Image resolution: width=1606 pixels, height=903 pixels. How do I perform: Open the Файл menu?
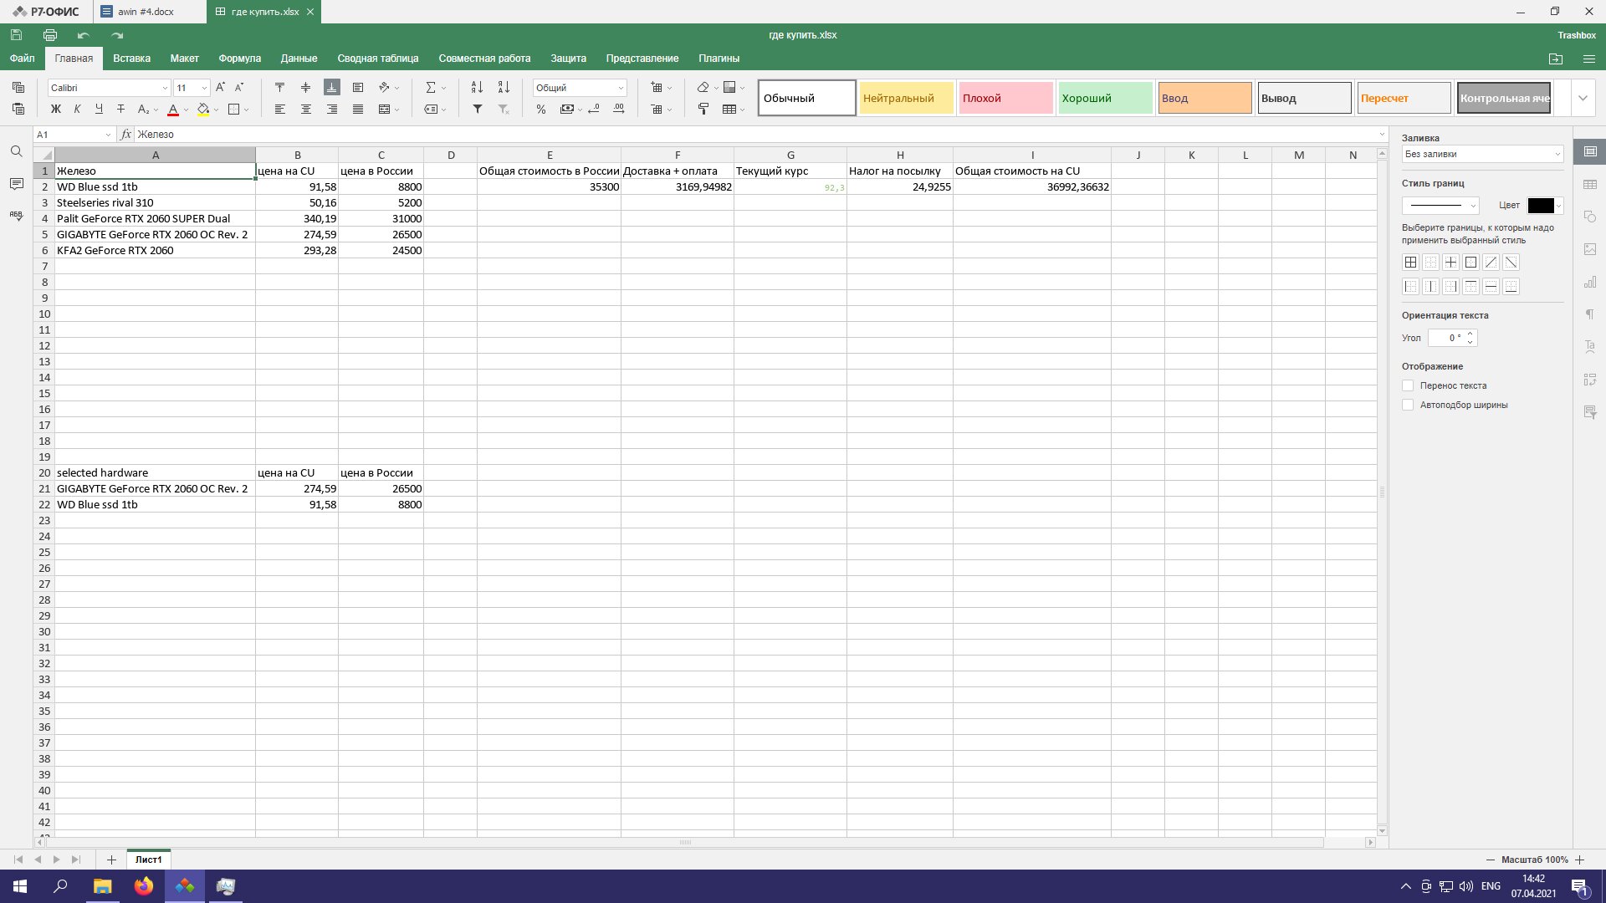click(23, 59)
